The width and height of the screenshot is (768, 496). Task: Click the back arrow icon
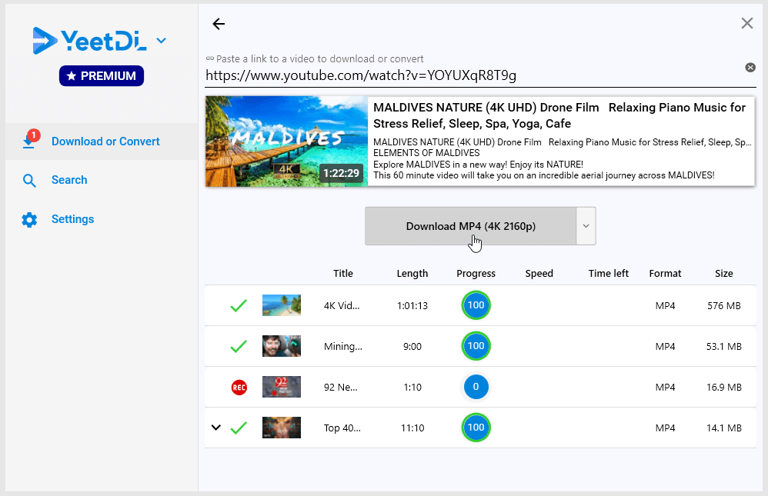(219, 24)
